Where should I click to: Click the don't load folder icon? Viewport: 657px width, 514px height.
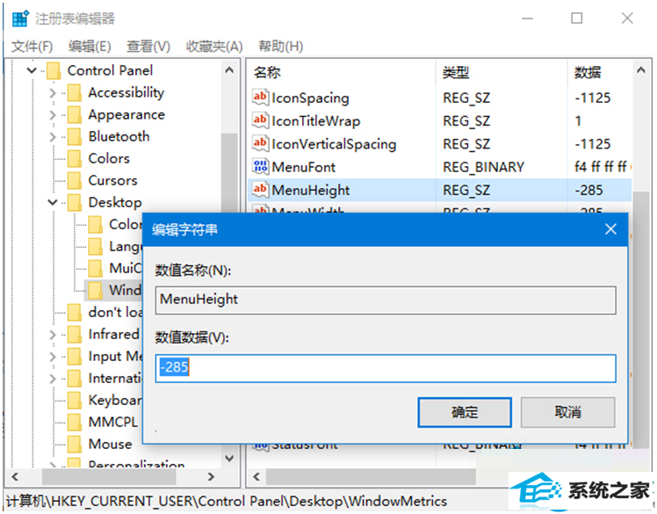75,312
